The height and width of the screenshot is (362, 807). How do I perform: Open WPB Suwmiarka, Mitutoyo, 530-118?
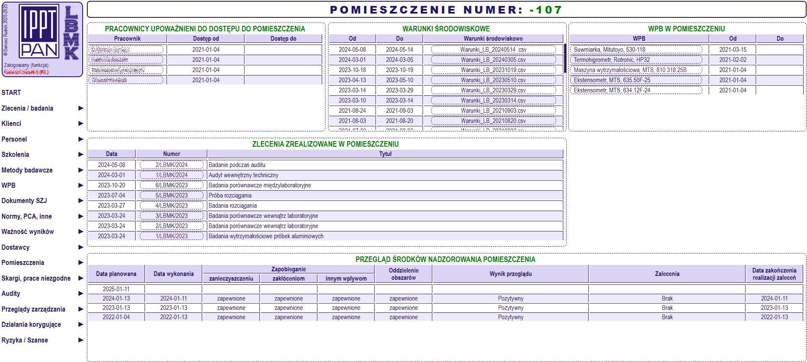[636, 50]
